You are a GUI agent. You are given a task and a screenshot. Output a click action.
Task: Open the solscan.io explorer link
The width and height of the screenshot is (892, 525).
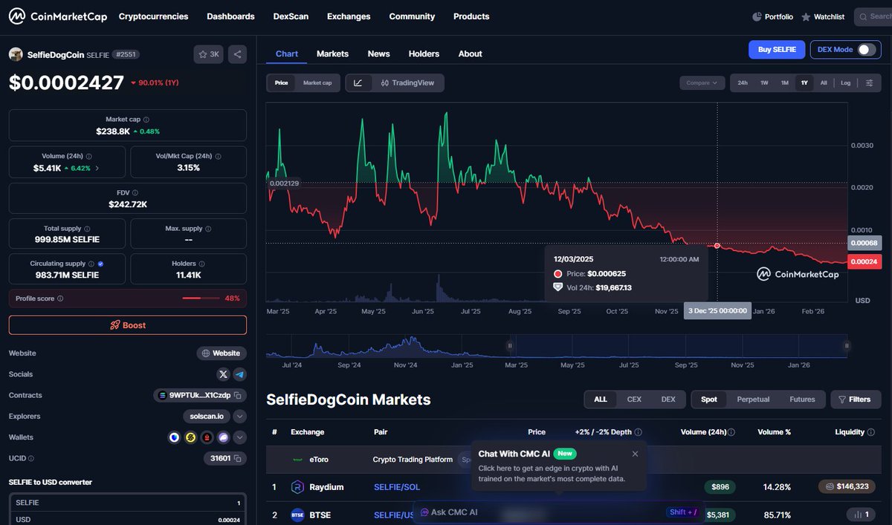click(207, 417)
